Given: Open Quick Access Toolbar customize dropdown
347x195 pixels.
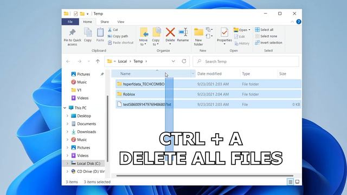Looking at the screenshot, I should pyautogui.click(x=88, y=14).
